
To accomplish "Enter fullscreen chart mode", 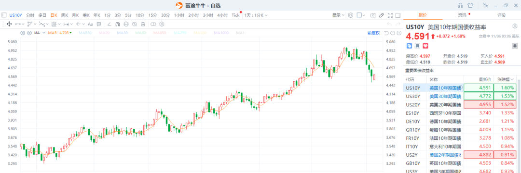I will click(390, 15).
